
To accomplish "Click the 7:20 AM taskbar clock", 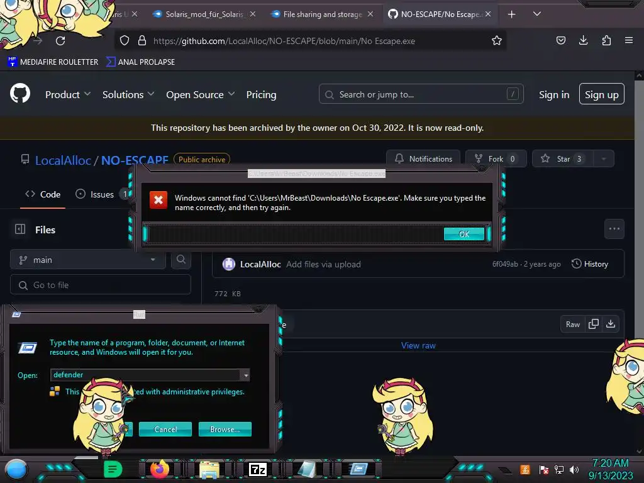I will click(610, 464).
